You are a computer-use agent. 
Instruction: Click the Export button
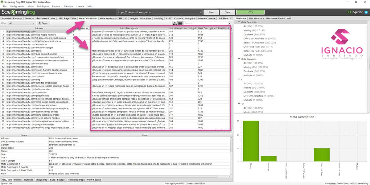click(43, 23)
